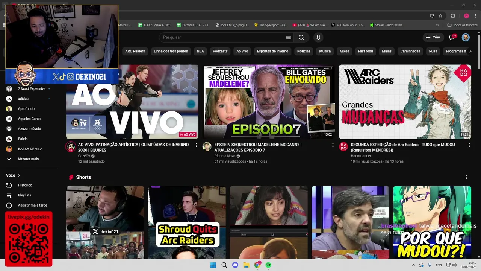Show more bookmarks with the double chevron
This screenshot has height=271, width=481.
[x=437, y=25]
